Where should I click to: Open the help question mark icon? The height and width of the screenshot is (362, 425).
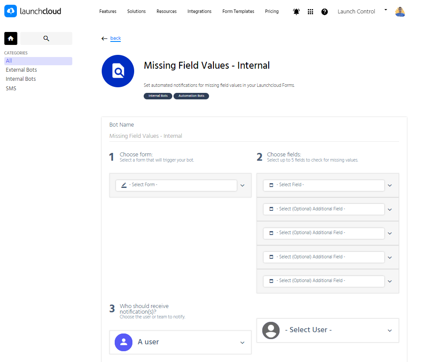(325, 12)
